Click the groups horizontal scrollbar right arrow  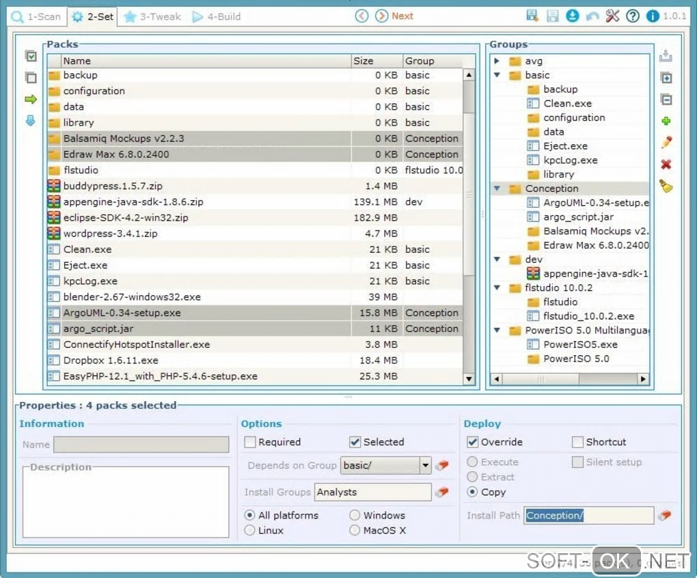pyautogui.click(x=643, y=379)
